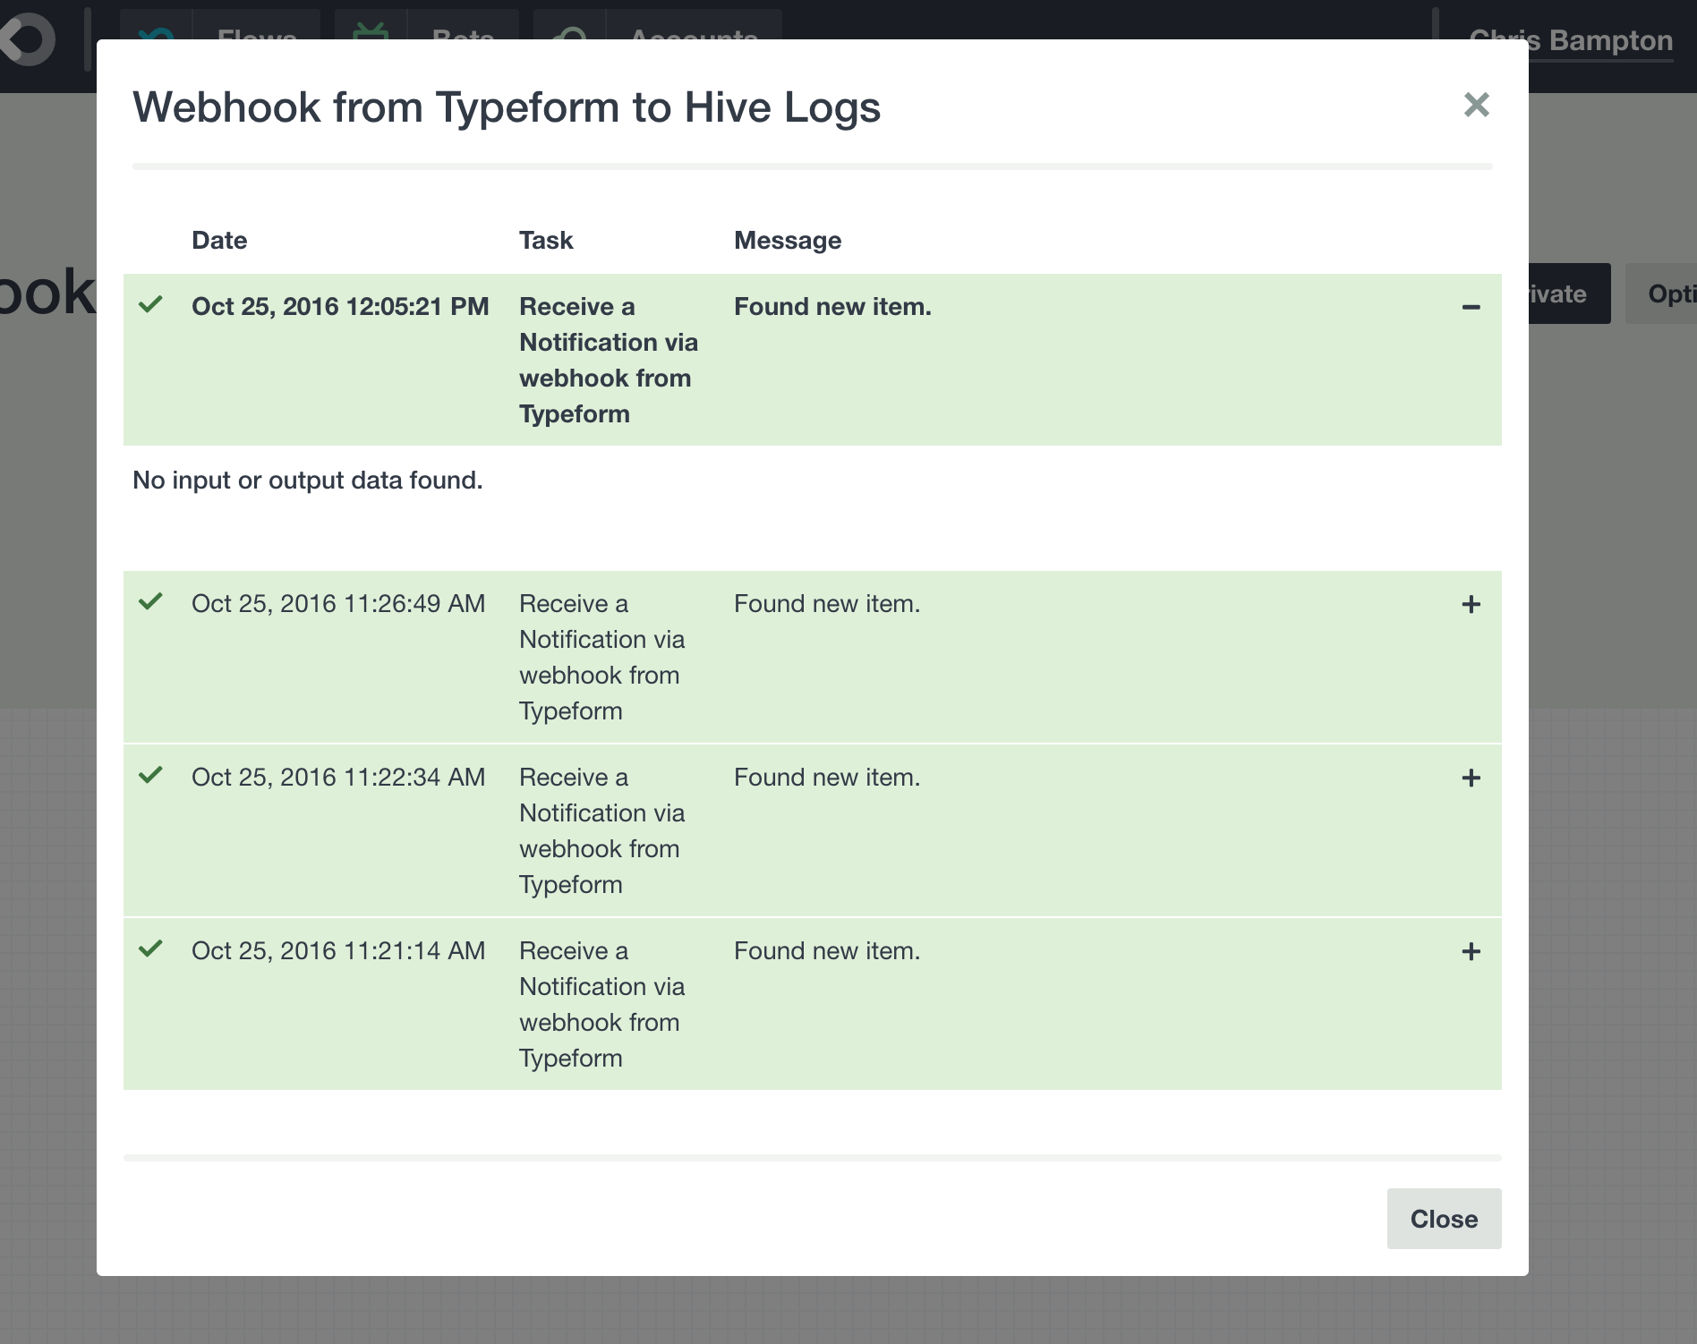Screen dimensions: 1697x1344
Task: Select the Date column header
Action: pos(219,241)
